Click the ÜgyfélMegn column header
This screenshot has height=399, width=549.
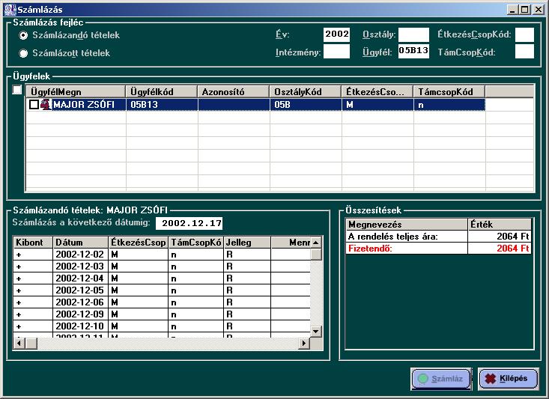coord(76,91)
